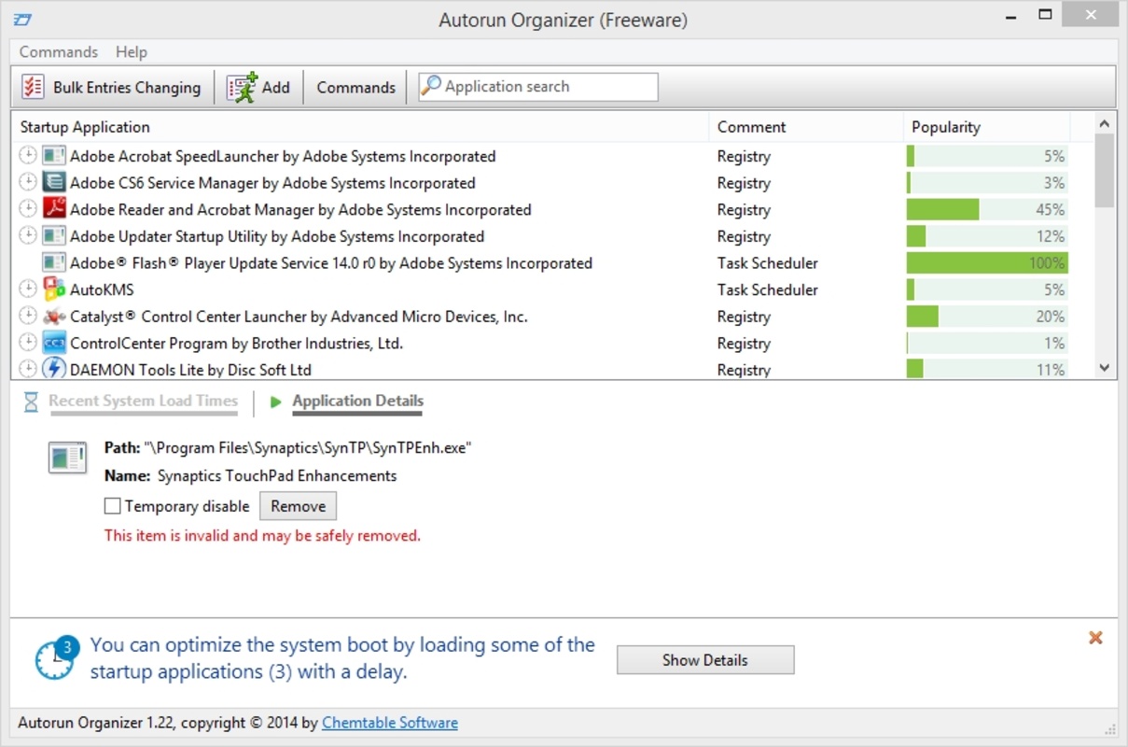Click the magnifier icon in the search box
1128x747 pixels.
point(431,86)
